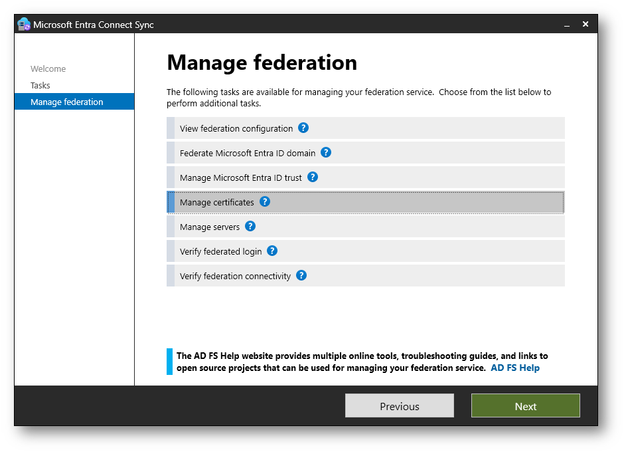The width and height of the screenshot is (626, 454).
Task: Choose Federate Microsoft Entra ID domain task
Action: pos(247,153)
